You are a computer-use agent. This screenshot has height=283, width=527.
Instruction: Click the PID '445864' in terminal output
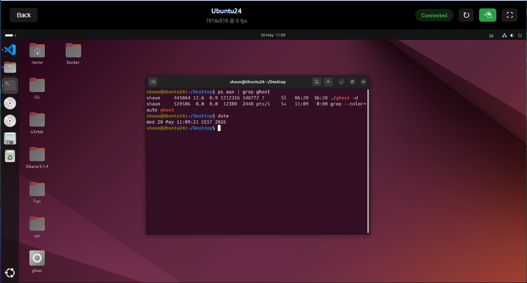182,98
